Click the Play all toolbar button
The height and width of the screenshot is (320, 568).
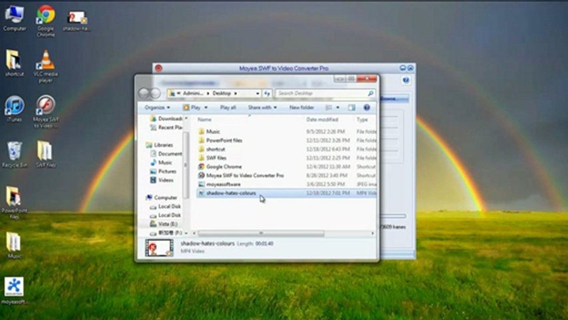228,108
